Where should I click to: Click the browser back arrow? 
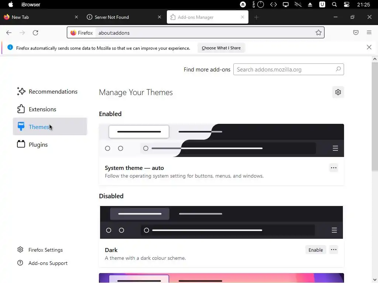(9, 33)
